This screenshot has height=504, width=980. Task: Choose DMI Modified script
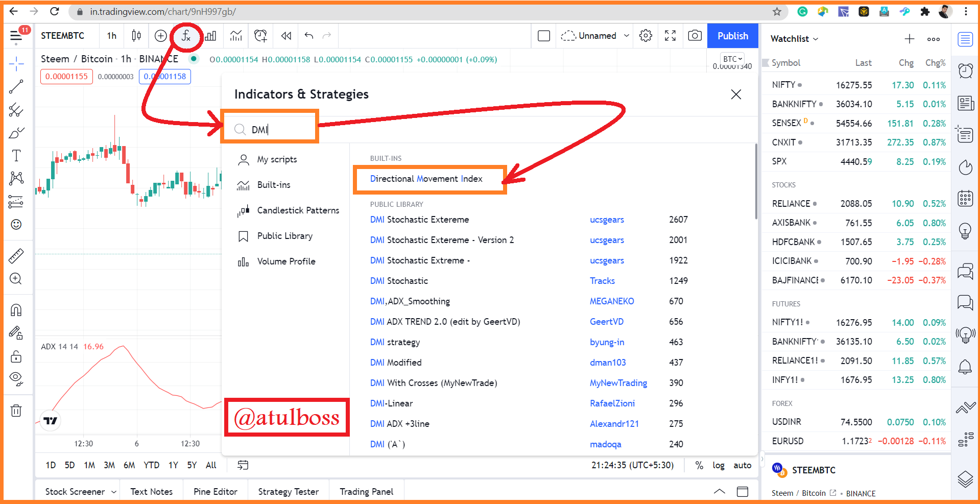pos(396,363)
